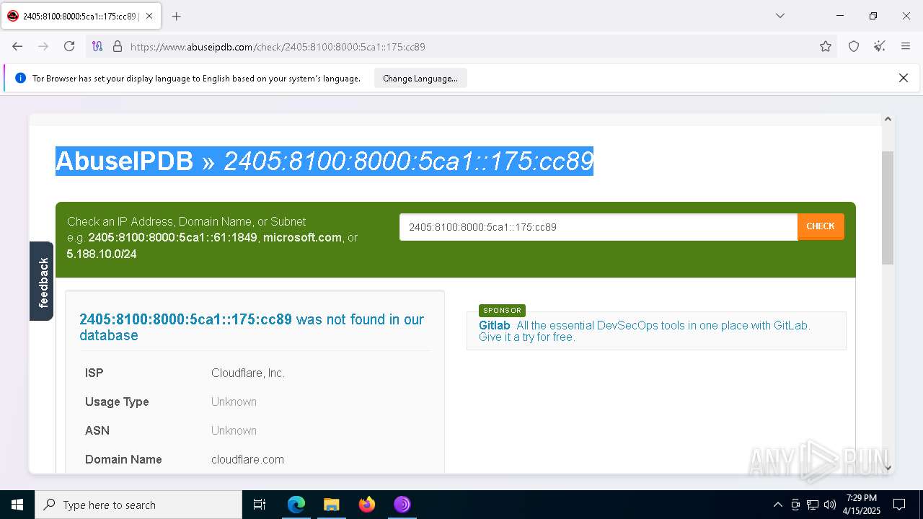This screenshot has width=923, height=519.
Task: Open the shield security level icon
Action: point(854,46)
